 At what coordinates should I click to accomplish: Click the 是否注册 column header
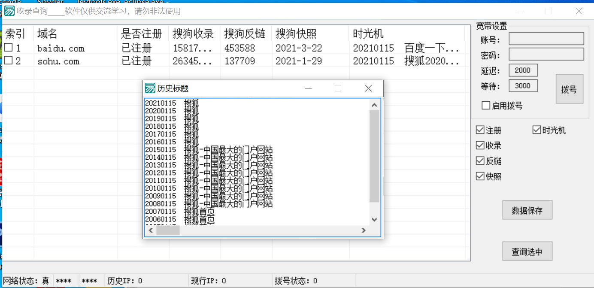pos(143,33)
